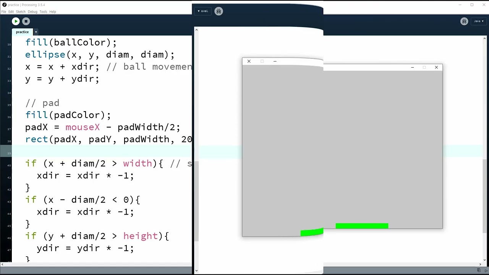The height and width of the screenshot is (275, 489).
Task: Click the editor vertical scrollbar up arrow
Action: (485, 39)
